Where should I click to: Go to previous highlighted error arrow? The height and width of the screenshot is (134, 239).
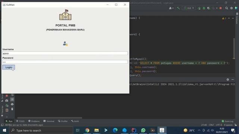pyautogui.click(x=229, y=18)
